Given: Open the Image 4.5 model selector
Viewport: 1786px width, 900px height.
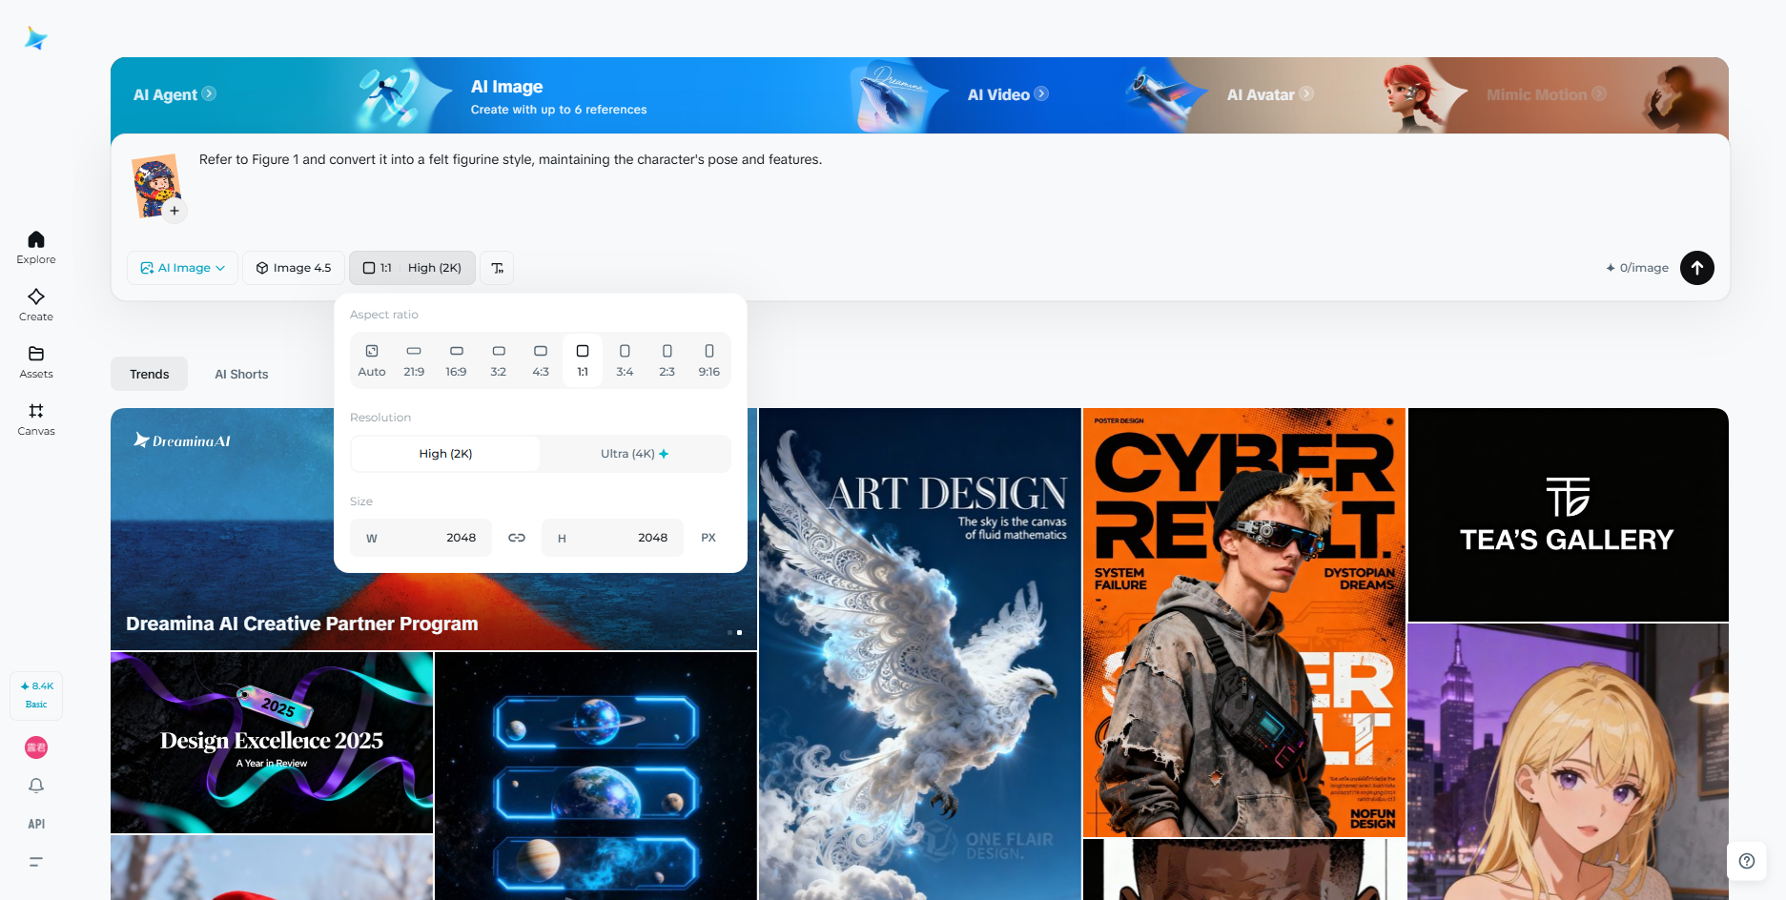Looking at the screenshot, I should [x=294, y=268].
